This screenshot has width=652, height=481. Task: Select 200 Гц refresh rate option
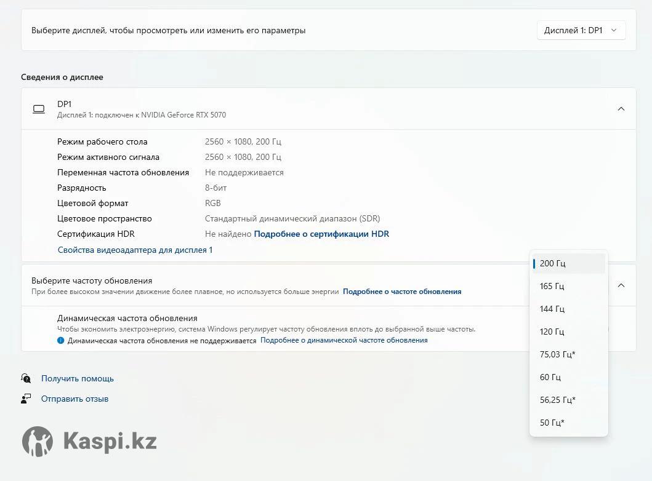[x=552, y=263]
